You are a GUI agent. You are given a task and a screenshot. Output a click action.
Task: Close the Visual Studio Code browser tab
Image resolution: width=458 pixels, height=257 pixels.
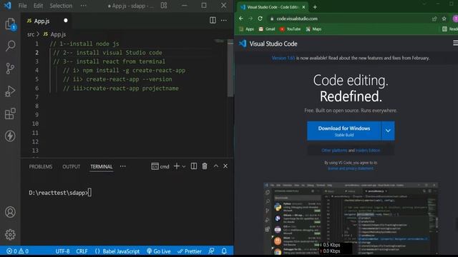point(303,7)
